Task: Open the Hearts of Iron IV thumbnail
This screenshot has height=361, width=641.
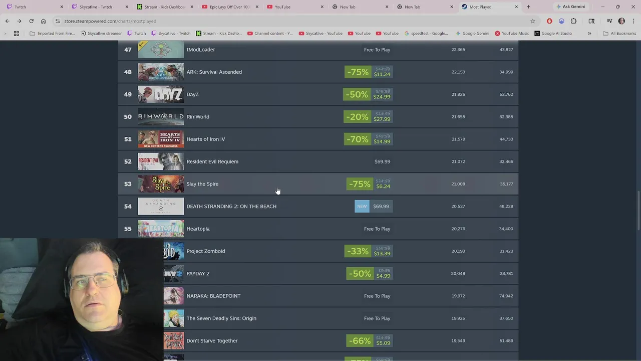Action: click(161, 139)
